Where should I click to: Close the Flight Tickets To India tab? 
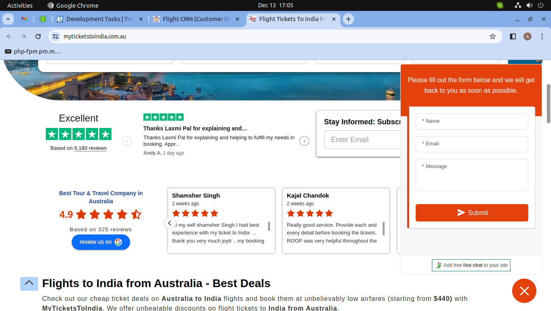(x=334, y=19)
